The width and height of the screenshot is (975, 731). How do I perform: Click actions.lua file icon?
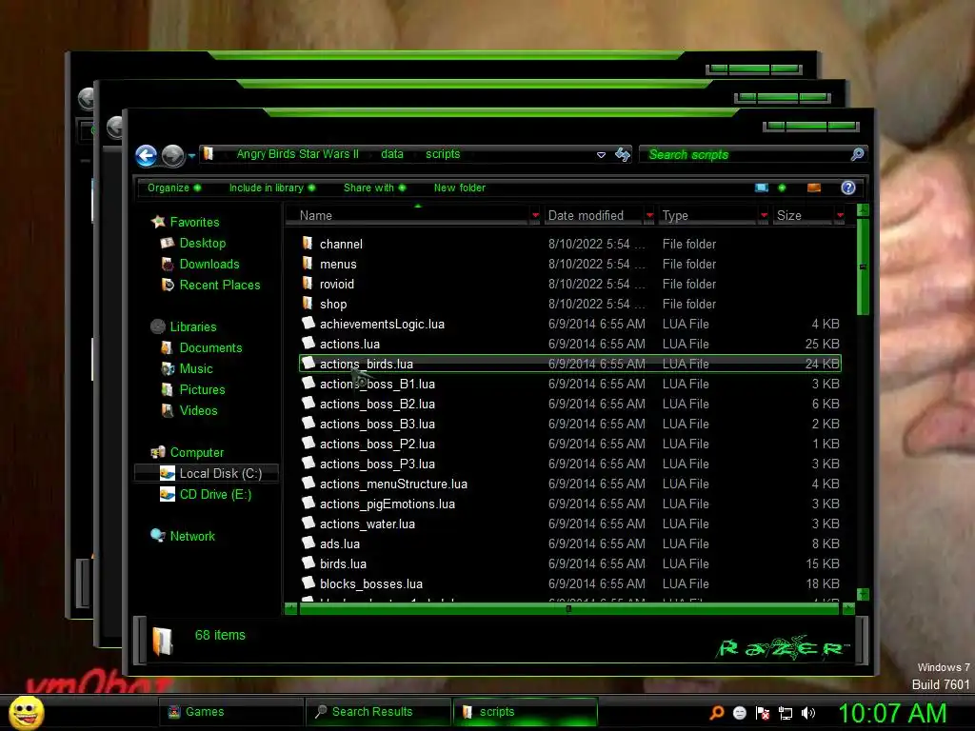point(308,343)
